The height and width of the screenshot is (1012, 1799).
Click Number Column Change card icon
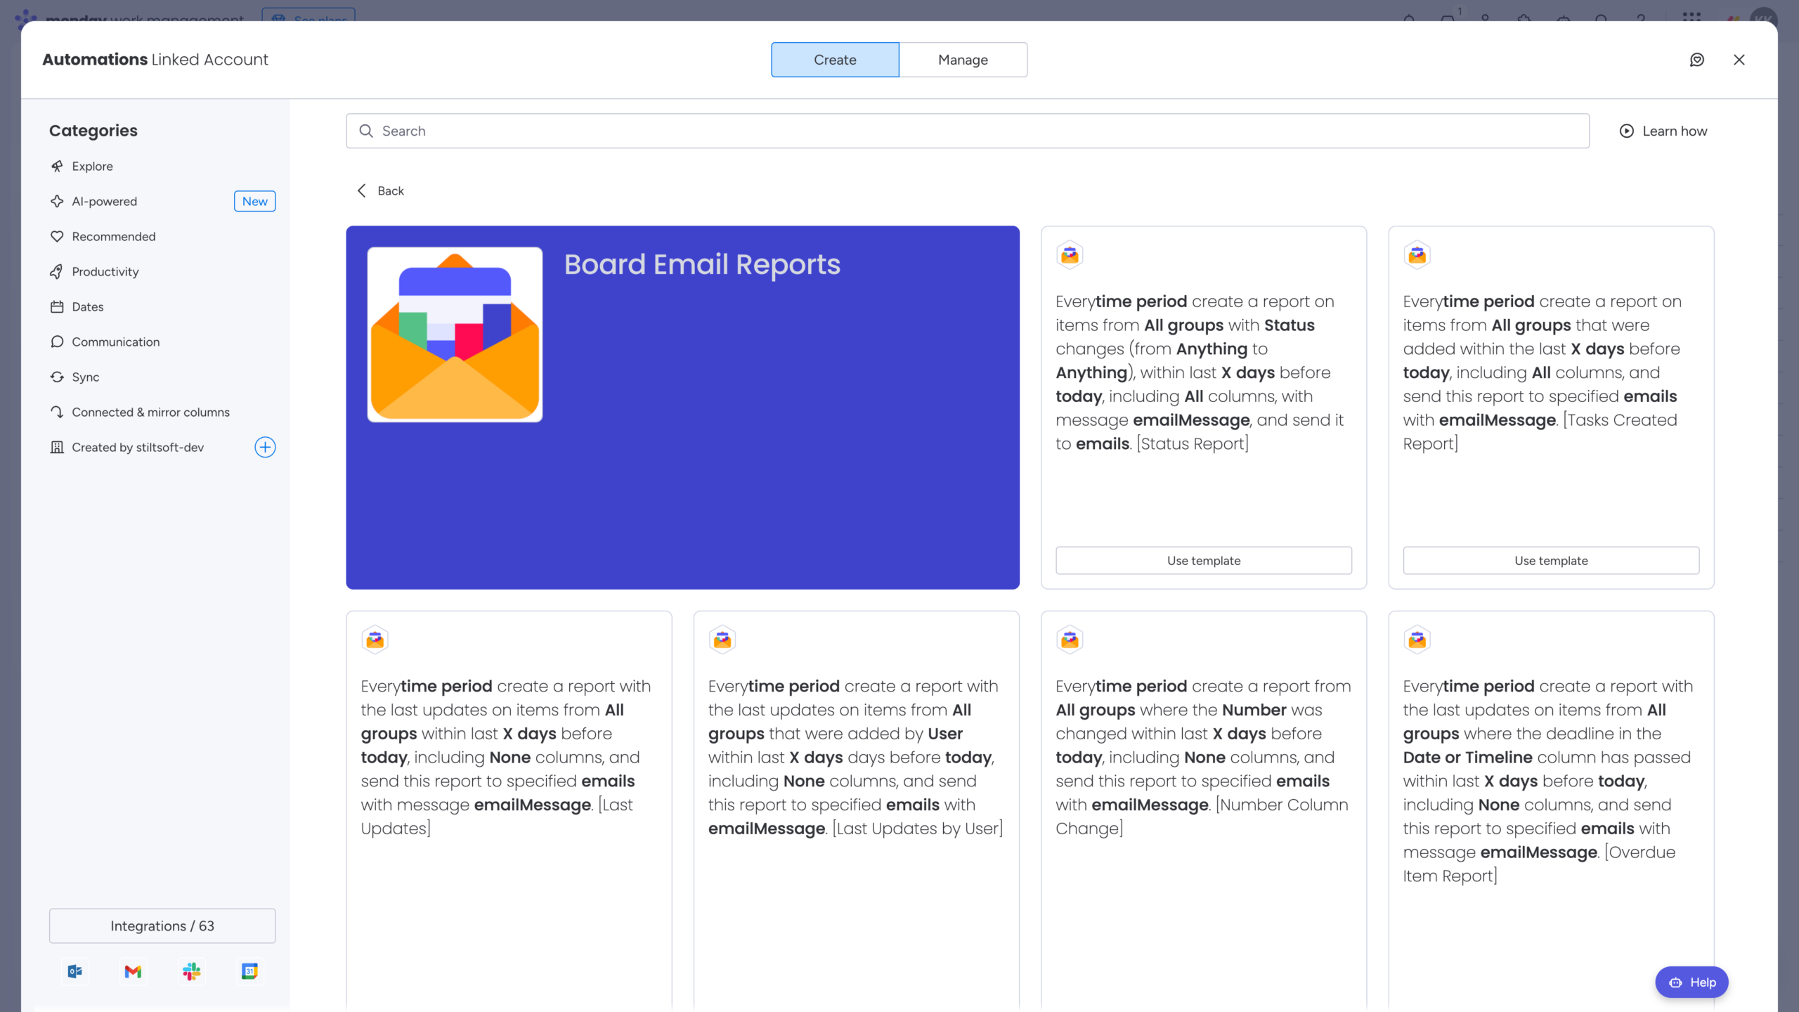1070,640
